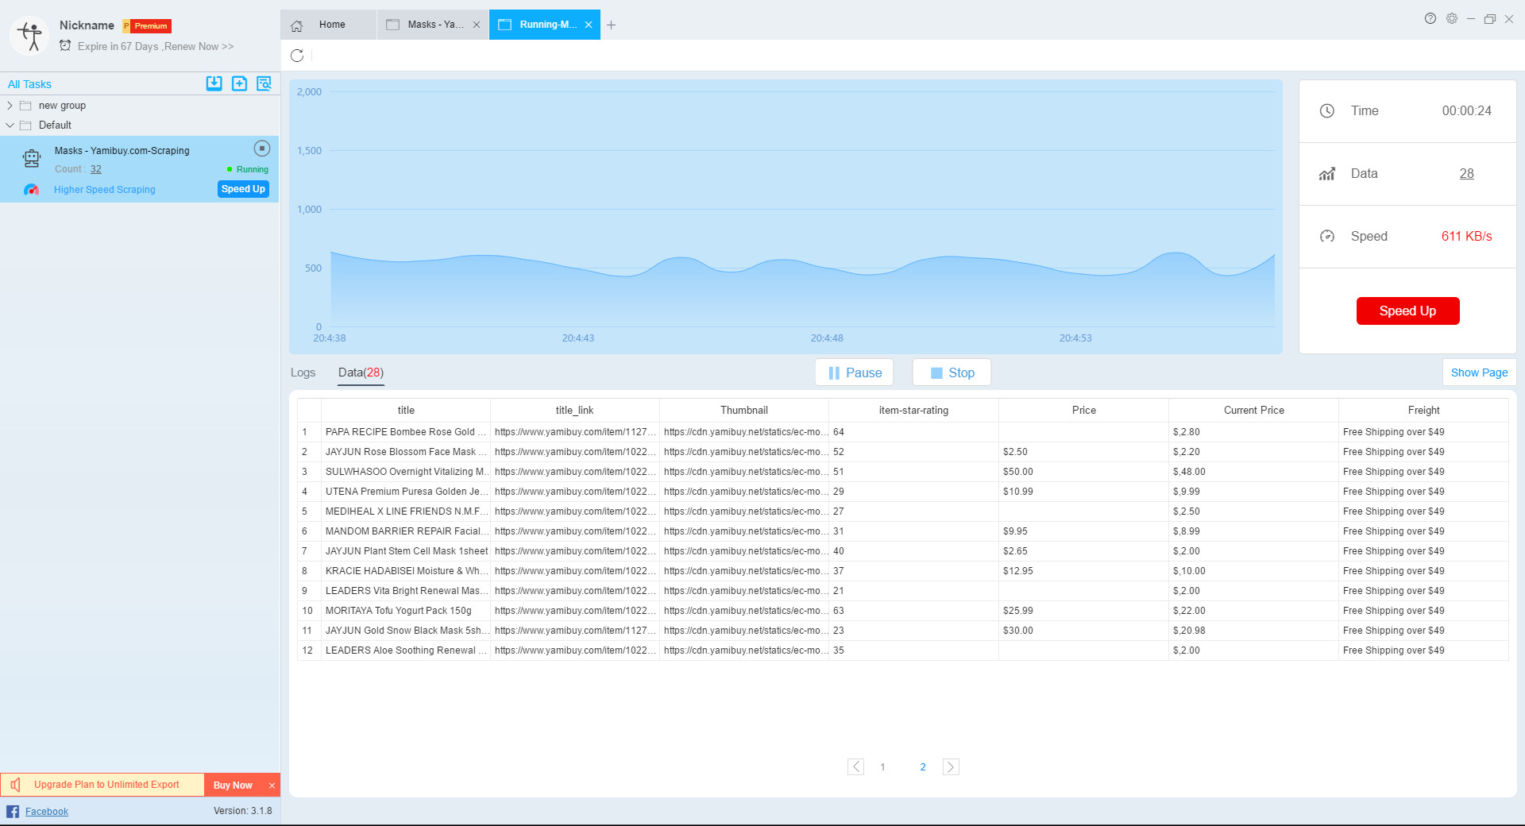
Task: Click SULWHASOO Overnight Vitalizing title cell
Action: (x=406, y=472)
